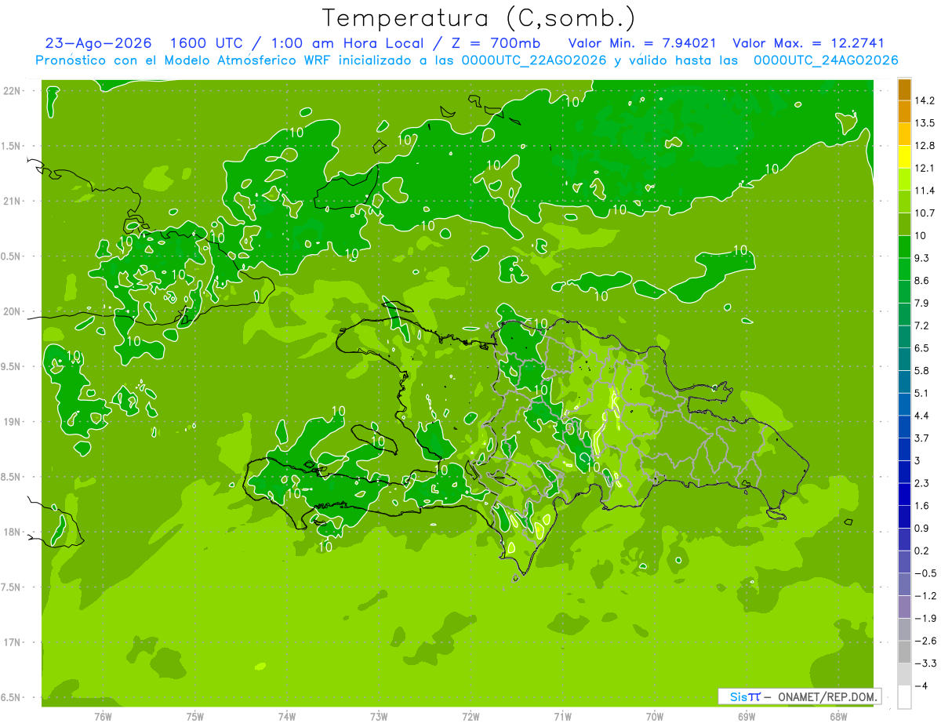Viewport: 941px width, 727px height.
Task: Click the "19N" latitude axis label
Action: [13, 422]
